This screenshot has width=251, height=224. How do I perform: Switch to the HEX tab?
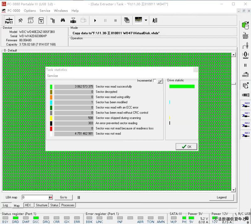28,205
